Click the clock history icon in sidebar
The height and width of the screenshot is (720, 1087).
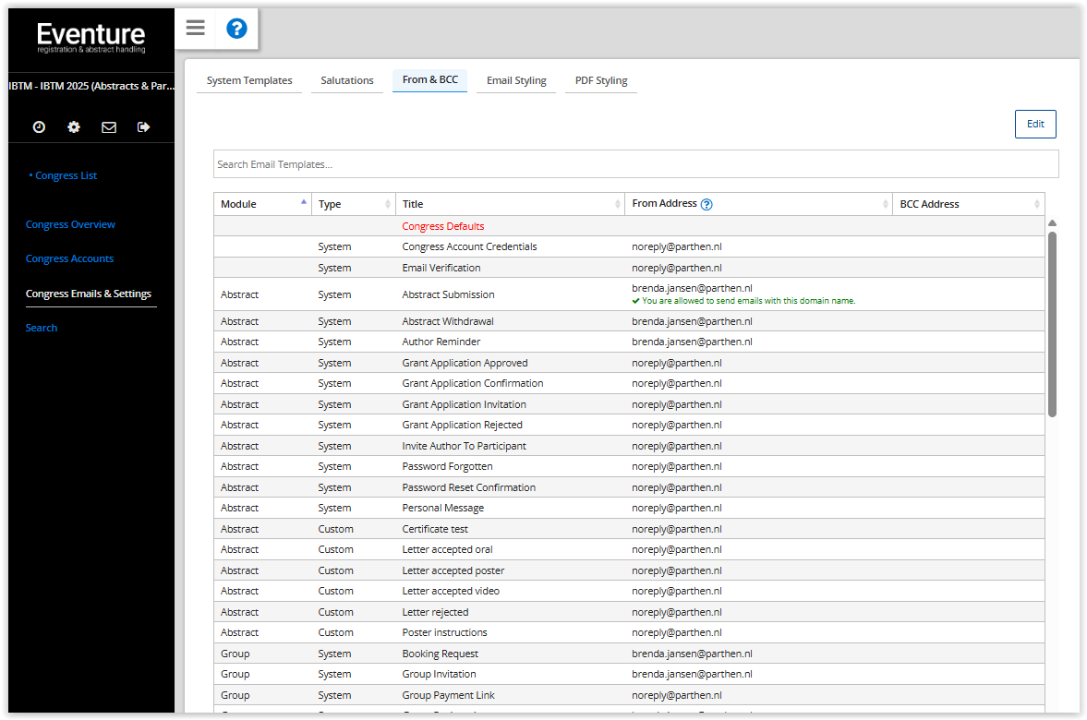point(39,127)
